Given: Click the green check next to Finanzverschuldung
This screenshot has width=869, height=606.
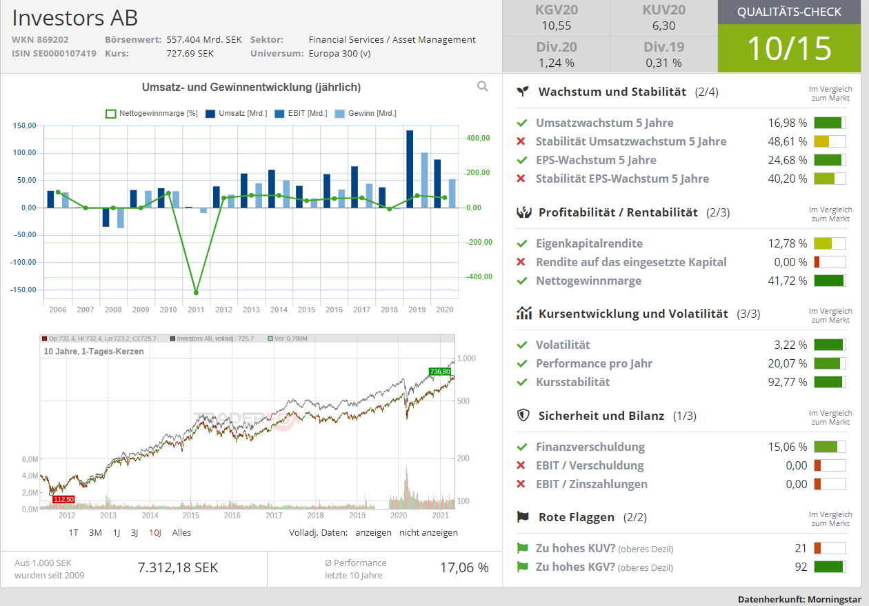Looking at the screenshot, I should [x=522, y=447].
